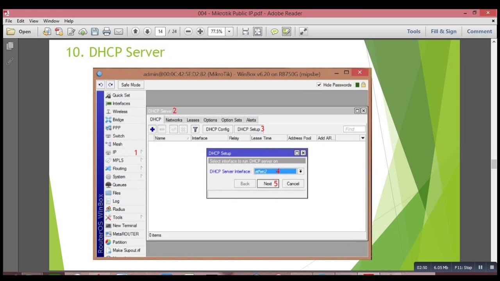Toggle the highlight text tool
The image size is (500, 281).
tap(287, 32)
